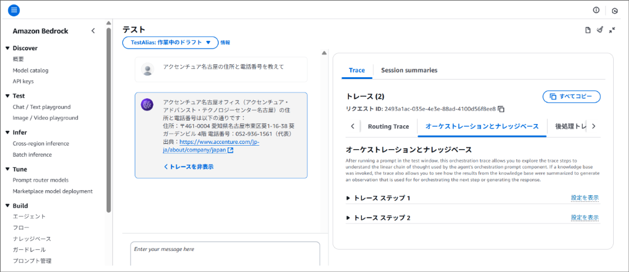The width and height of the screenshot is (629, 272).
Task: Click the sidebar vertical scrollbar thumb
Action: click(108, 120)
